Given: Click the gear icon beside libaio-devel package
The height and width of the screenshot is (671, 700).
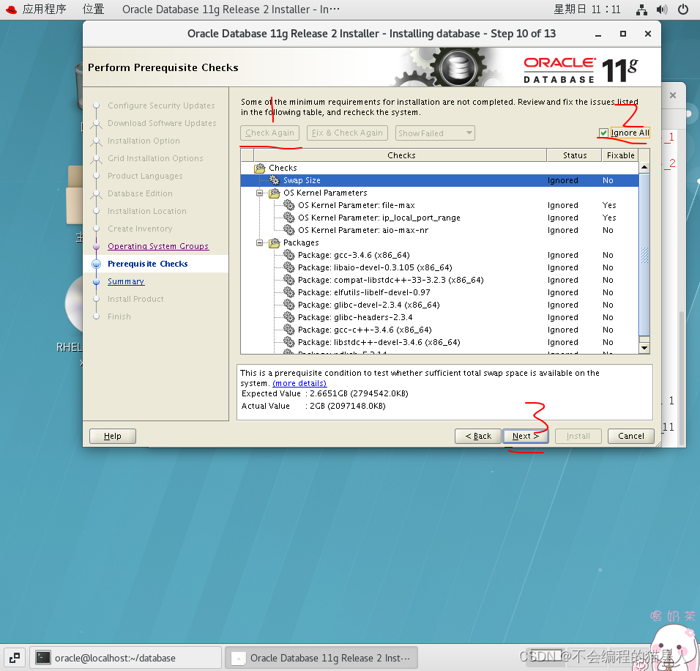Looking at the screenshot, I should (x=289, y=267).
